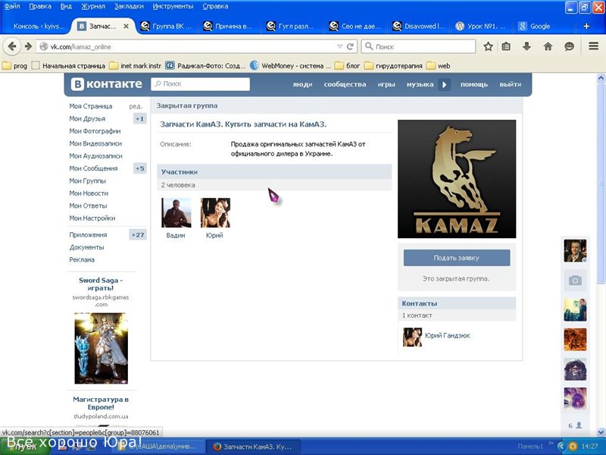Open the WebMoney bookmark
Screen dimensions: 606x455
pyautogui.click(x=291, y=66)
